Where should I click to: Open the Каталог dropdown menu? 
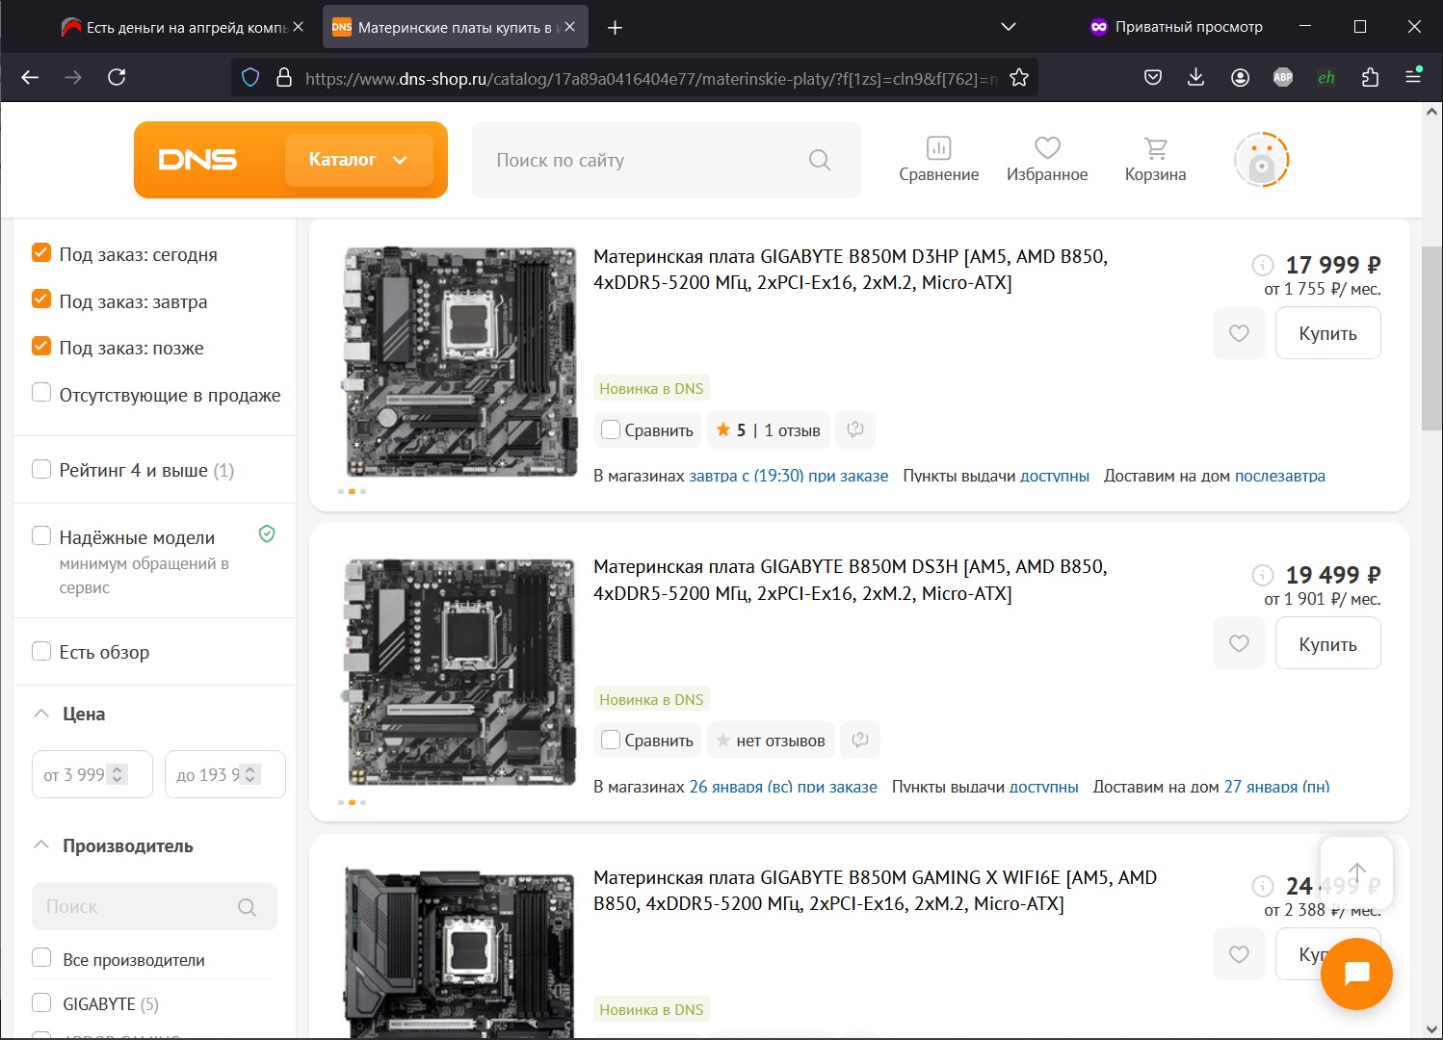coord(358,160)
